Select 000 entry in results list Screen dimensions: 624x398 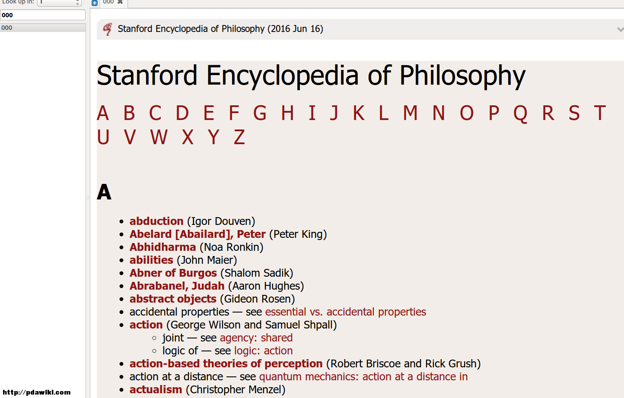pyautogui.click(x=43, y=28)
